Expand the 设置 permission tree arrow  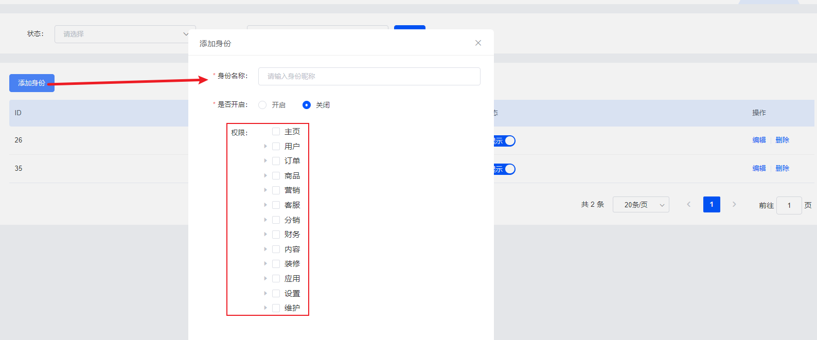(265, 293)
